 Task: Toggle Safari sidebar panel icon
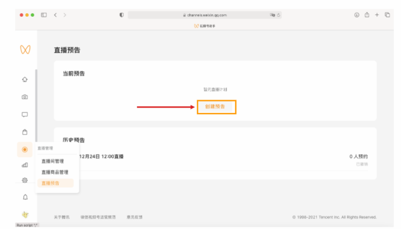tap(44, 15)
